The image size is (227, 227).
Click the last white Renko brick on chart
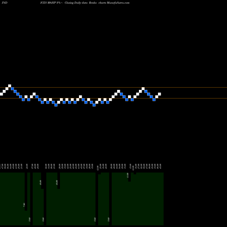coord(159,94)
